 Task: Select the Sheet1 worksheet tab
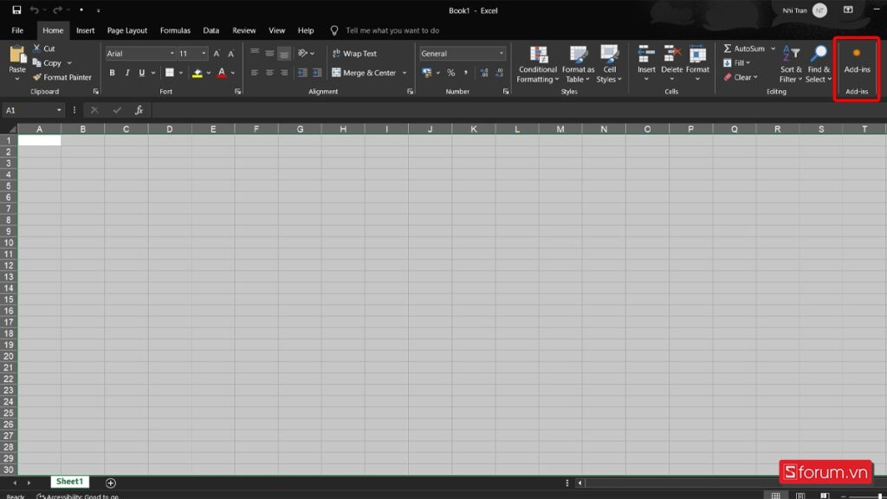tap(69, 482)
